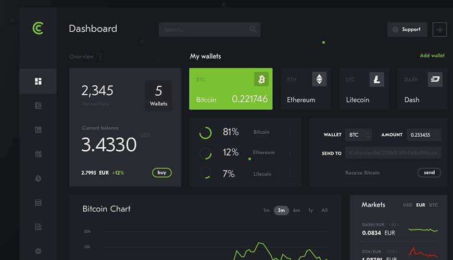Open the document report icon in sidebar

[38, 227]
